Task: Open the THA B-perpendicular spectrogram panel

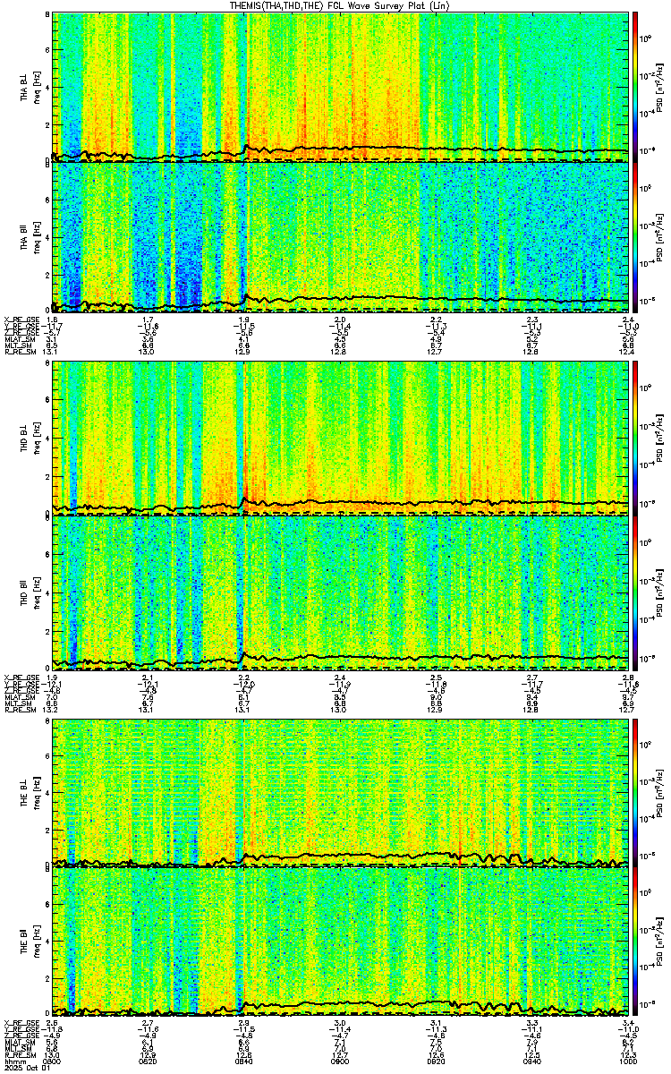Action: point(340,87)
